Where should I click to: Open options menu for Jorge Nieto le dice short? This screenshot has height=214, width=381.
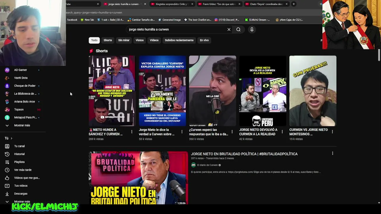pyautogui.click(x=182, y=132)
